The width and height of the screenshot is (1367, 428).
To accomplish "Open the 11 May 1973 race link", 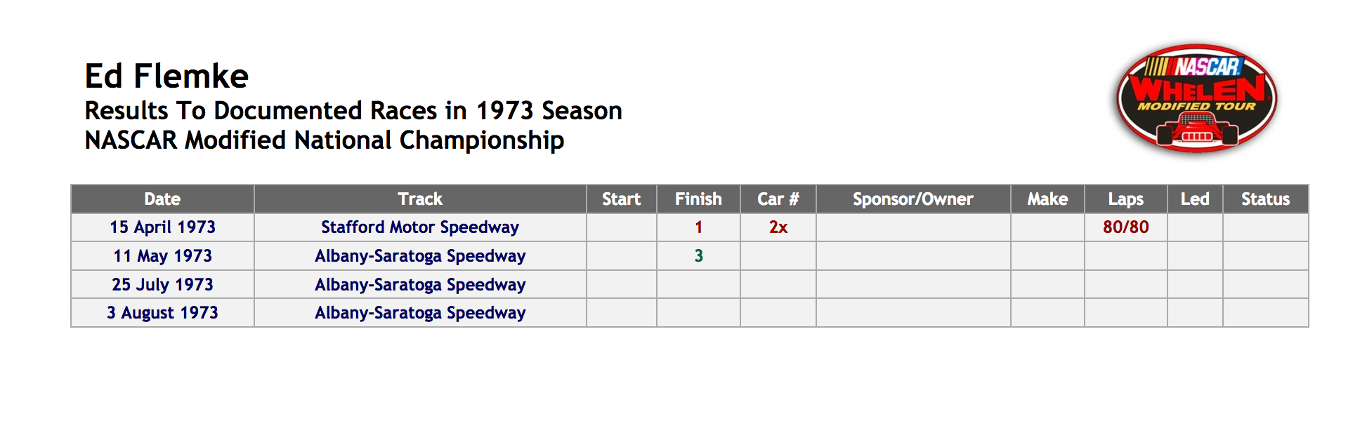I will [162, 256].
